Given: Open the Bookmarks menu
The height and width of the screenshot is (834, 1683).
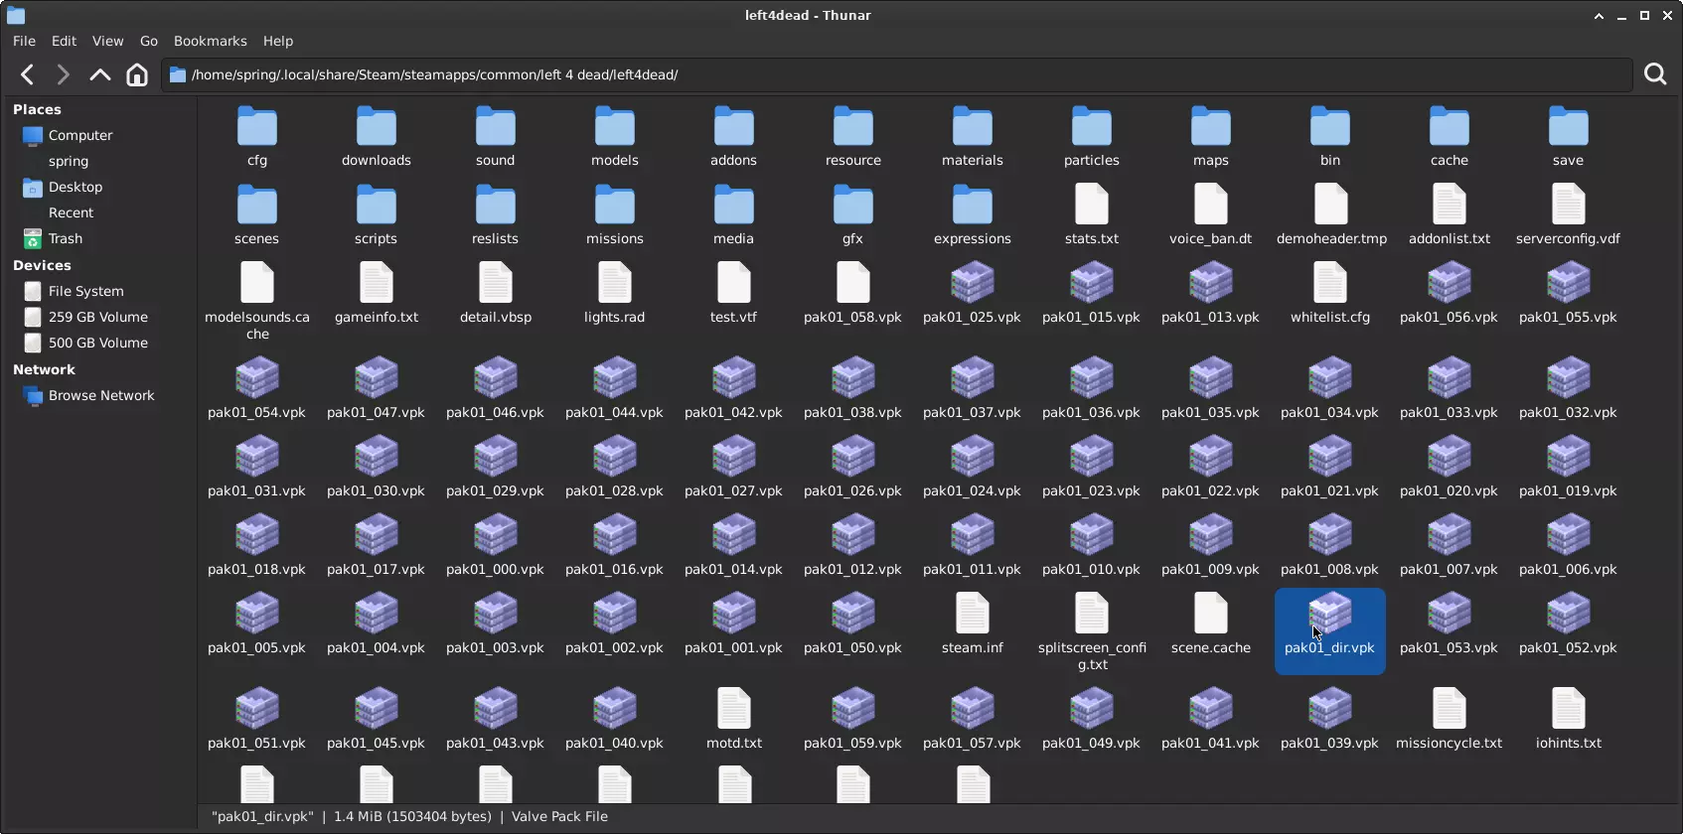Looking at the screenshot, I should tap(210, 41).
